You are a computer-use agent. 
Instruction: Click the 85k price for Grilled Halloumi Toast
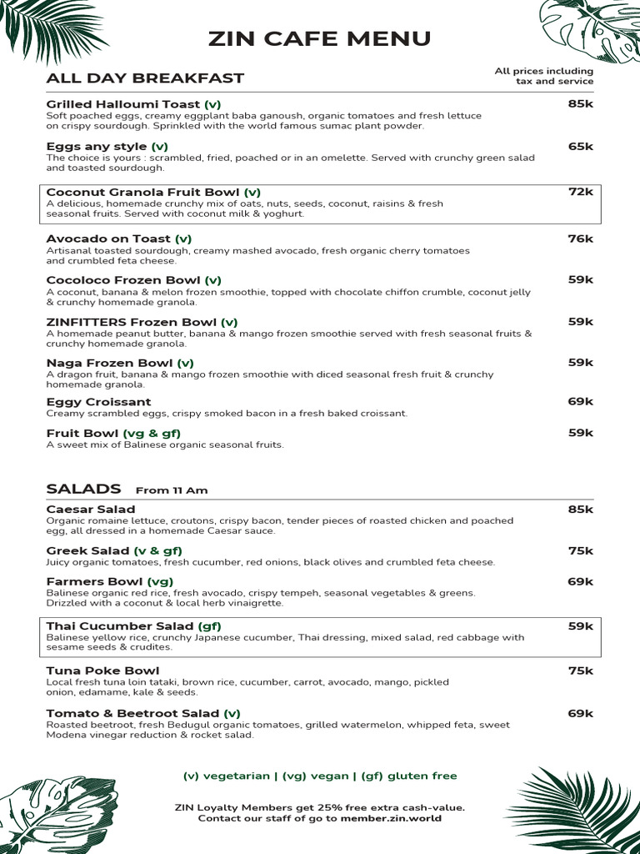pos(580,104)
